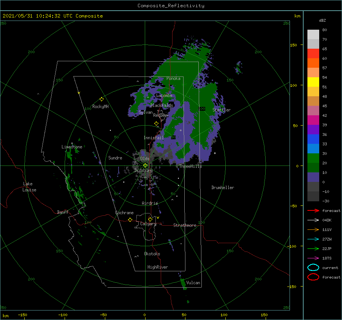Click the ThreeHills town label
The height and width of the screenshot is (320, 342).
click(190, 166)
